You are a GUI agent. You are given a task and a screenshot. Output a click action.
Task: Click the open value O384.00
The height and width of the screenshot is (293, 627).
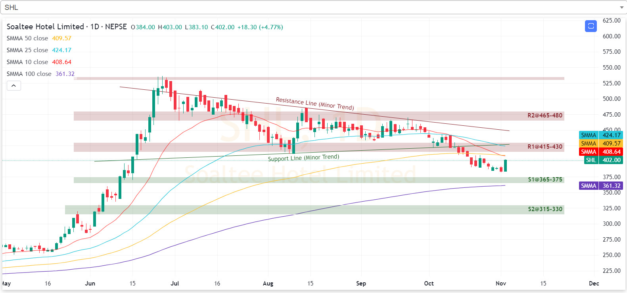click(x=143, y=27)
